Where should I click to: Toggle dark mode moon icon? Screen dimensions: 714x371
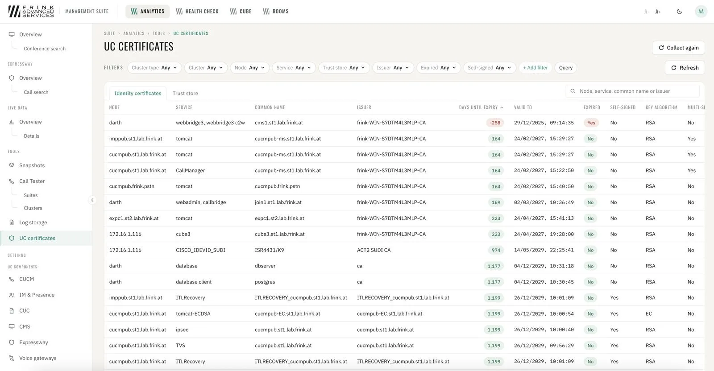point(679,12)
